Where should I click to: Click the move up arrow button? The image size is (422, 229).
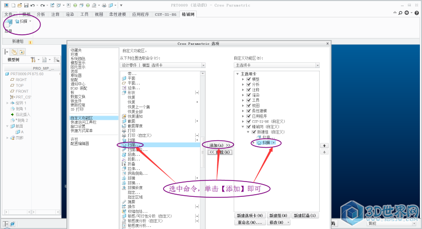(324, 146)
